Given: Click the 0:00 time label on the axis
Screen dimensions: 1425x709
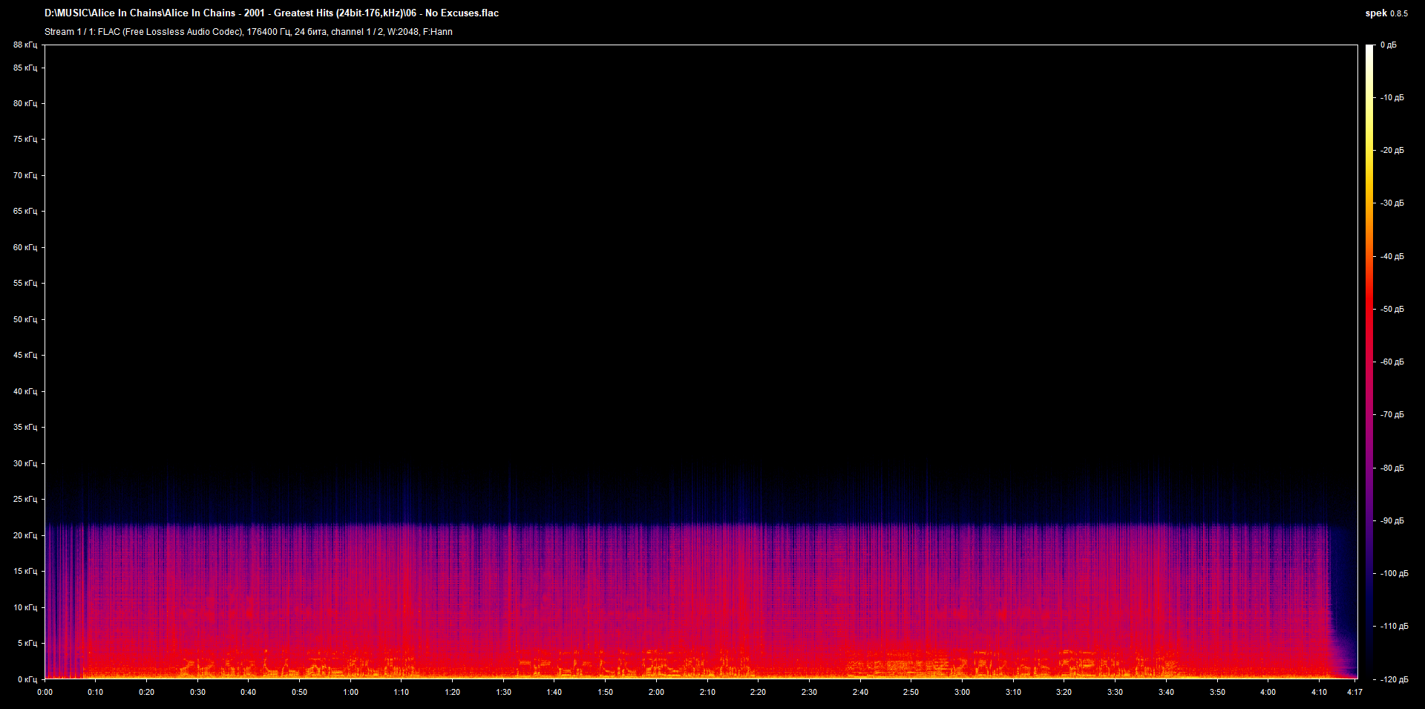Looking at the screenshot, I should 45,691.
